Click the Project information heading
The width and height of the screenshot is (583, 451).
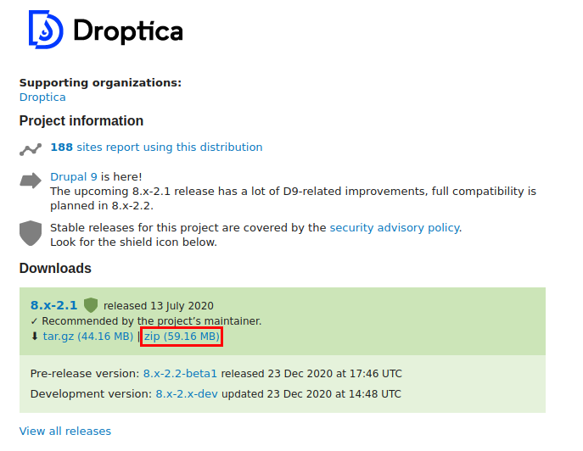click(81, 121)
